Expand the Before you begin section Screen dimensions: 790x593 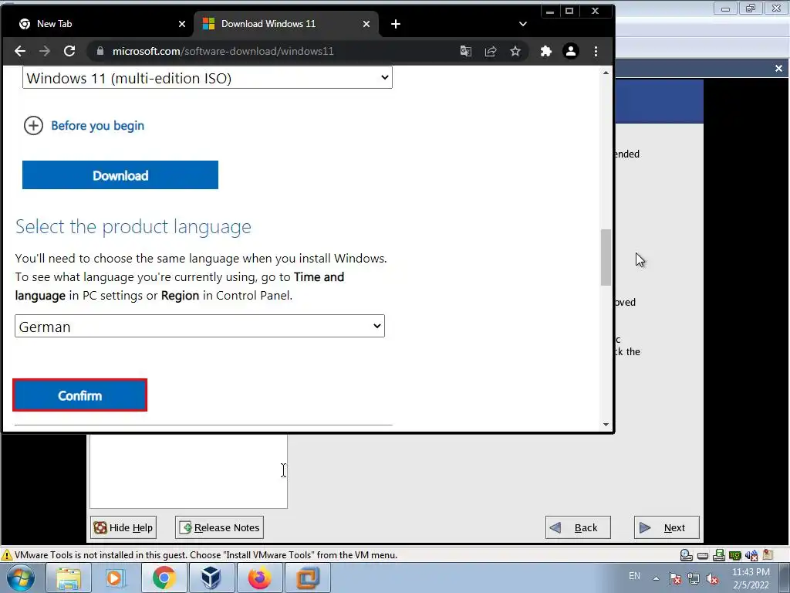pyautogui.click(x=84, y=126)
